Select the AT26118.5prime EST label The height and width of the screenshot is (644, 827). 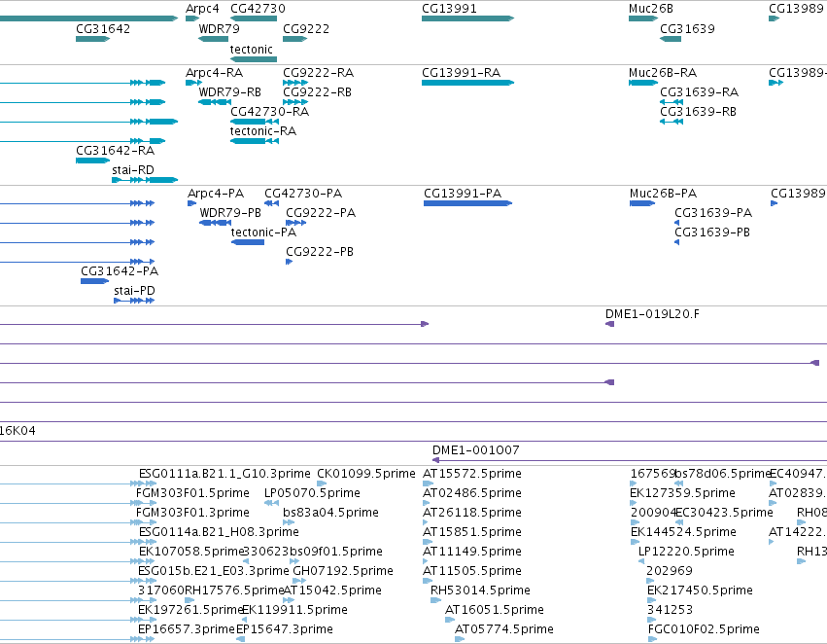472,513
